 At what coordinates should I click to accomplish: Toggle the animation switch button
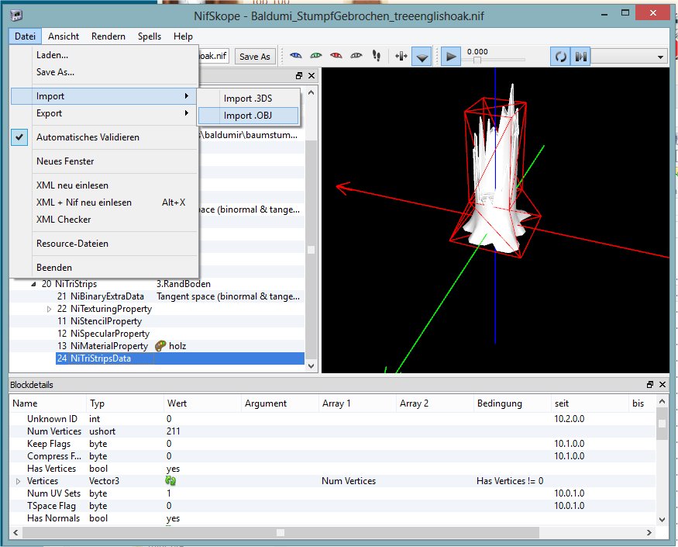tap(580, 57)
